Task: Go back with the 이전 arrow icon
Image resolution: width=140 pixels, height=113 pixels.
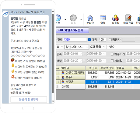Action: [x=58, y=18]
